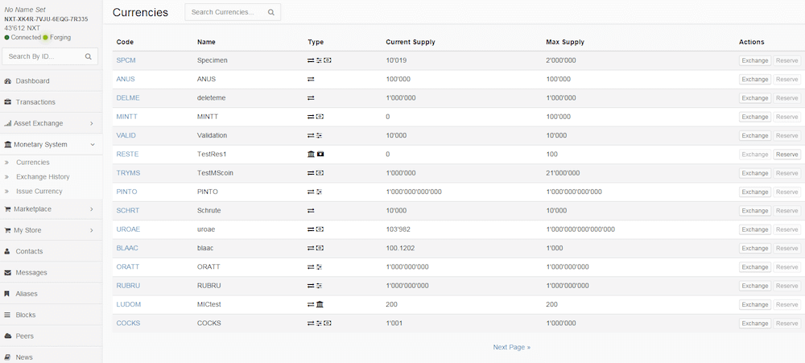The image size is (805, 363).
Task: Go to Next Page of currencies
Action: [x=511, y=347]
